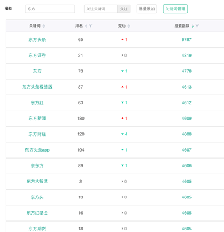Open the keyword 东方头条

pos(37,40)
